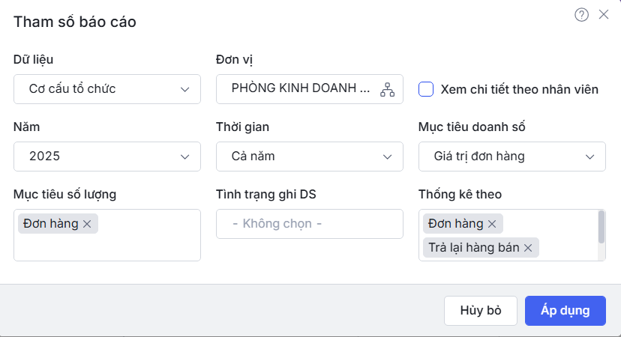Remove the Đơn hàng tag in Mục tiêu số lượng

87,224
